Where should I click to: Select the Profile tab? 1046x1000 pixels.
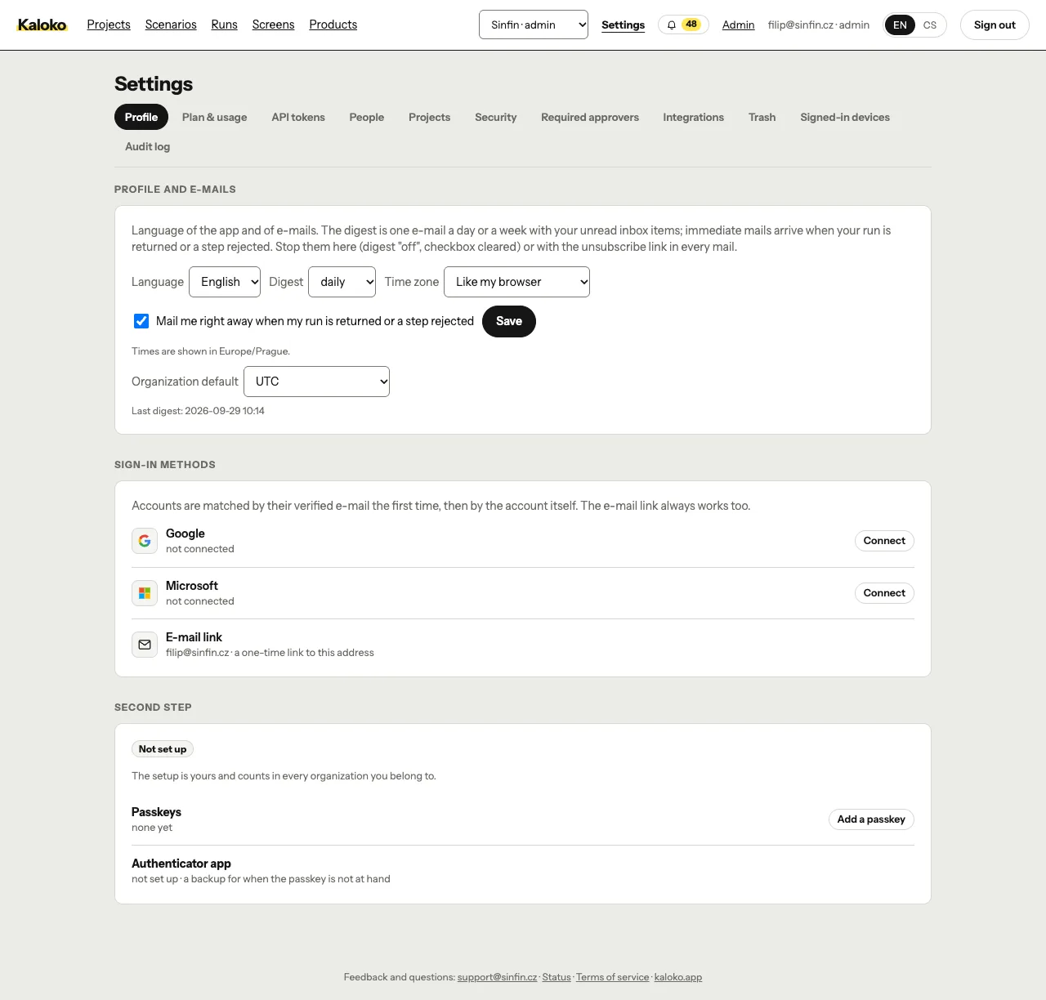[141, 118]
